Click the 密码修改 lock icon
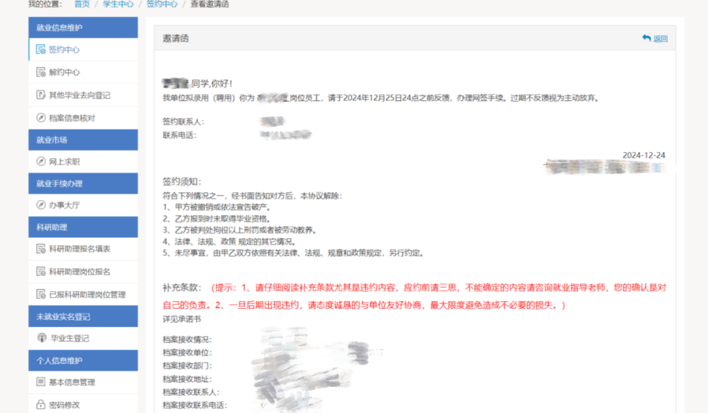The width and height of the screenshot is (708, 413). click(x=41, y=404)
